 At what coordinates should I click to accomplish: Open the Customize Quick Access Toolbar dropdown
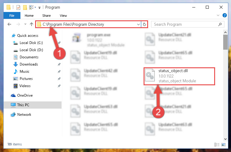(x=39, y=7)
